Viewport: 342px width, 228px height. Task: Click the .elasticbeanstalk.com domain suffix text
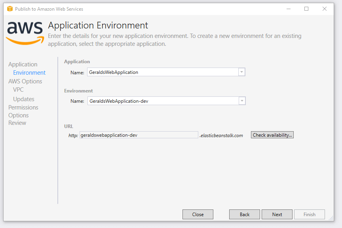point(221,136)
